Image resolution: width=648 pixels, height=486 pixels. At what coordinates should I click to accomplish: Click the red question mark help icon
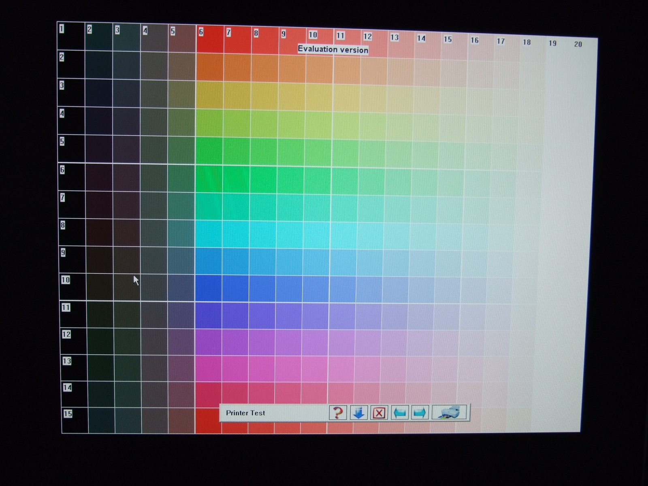337,413
